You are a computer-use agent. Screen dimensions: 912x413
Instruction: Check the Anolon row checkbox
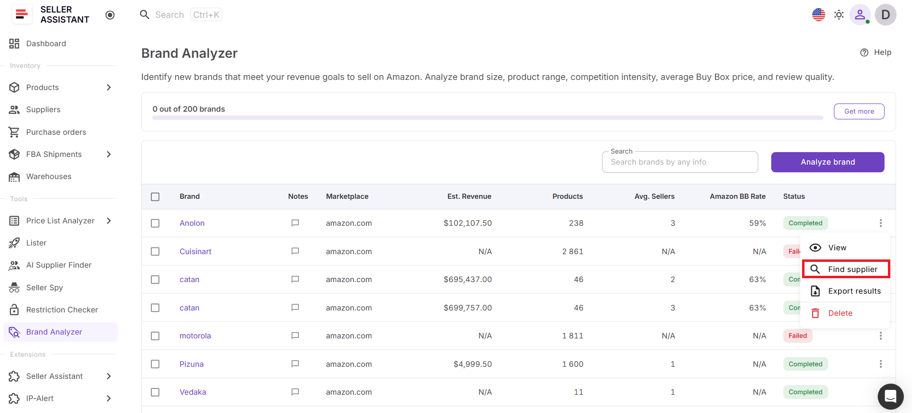point(155,223)
